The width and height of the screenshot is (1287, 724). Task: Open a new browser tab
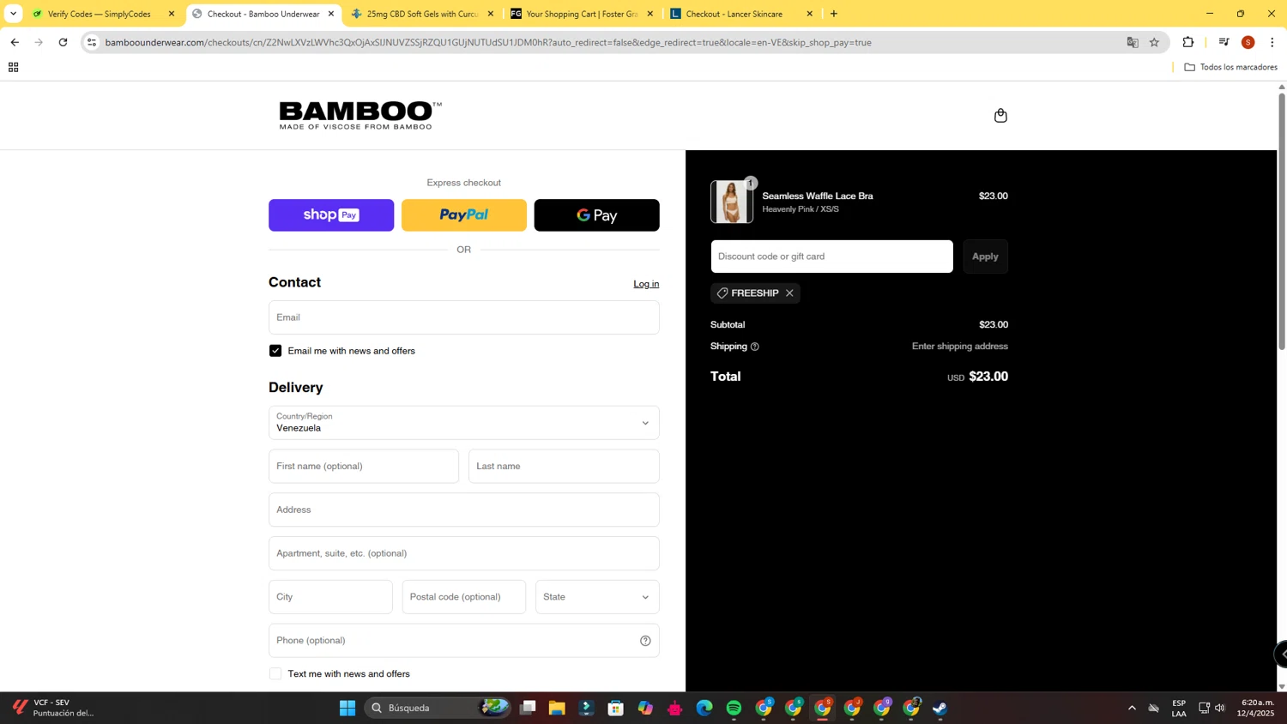click(x=834, y=14)
